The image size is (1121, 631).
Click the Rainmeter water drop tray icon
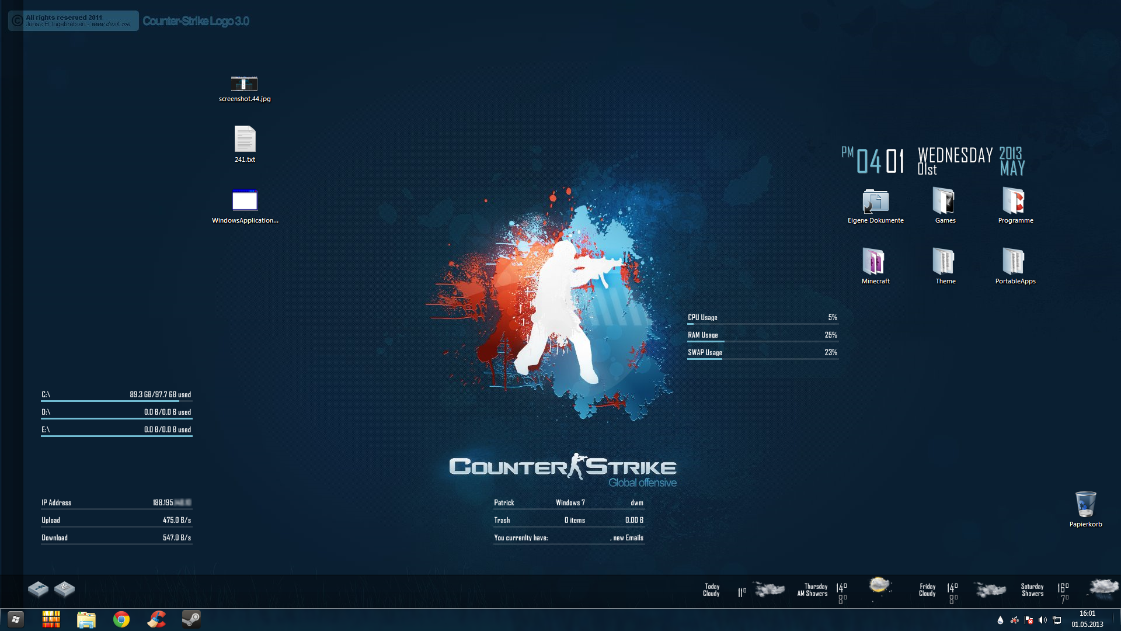[1000, 620]
